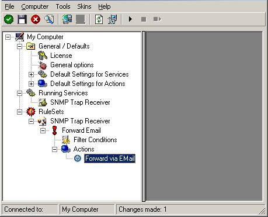Screen dimensions: 268x217
Task: Click the stop service square button
Action: [x=144, y=19]
